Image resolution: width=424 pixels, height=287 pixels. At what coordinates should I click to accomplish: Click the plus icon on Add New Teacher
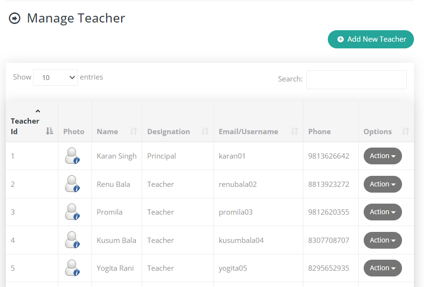pos(341,39)
